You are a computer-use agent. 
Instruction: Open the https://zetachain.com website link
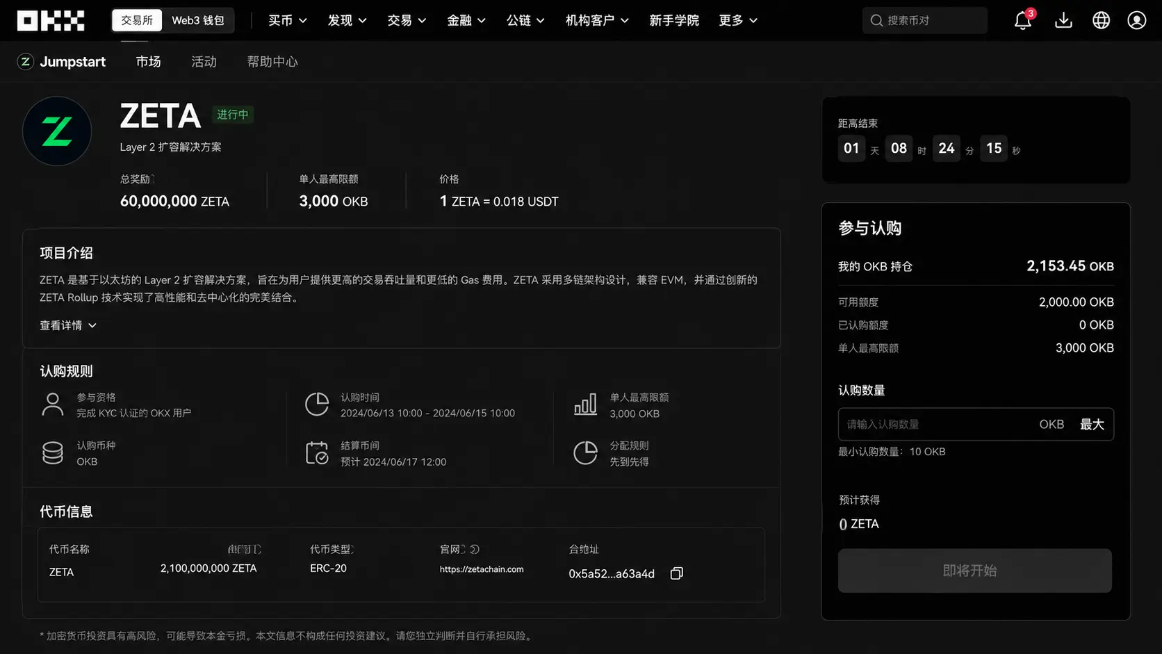[x=482, y=569]
